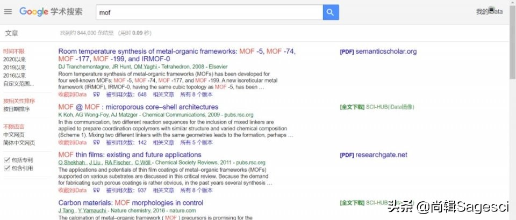516x220 pixels.
Task: Open author C Wöll profile
Action: point(142,163)
